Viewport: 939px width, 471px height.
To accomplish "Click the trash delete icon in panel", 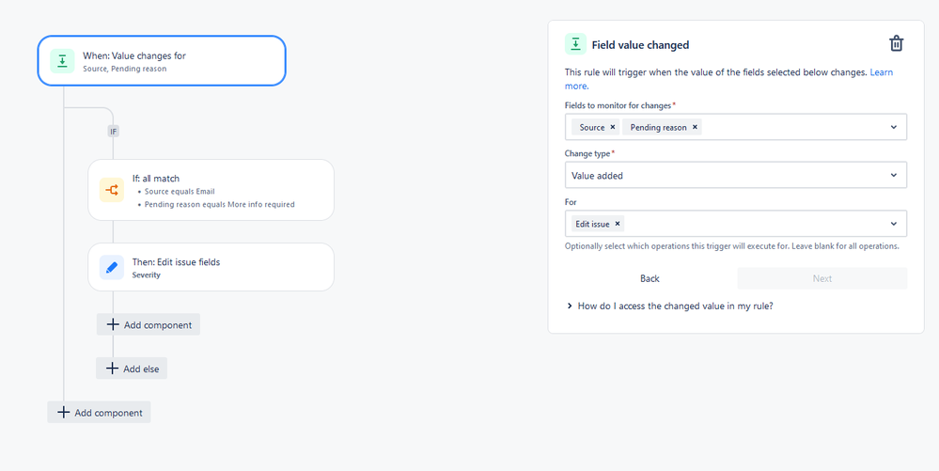I will [896, 44].
